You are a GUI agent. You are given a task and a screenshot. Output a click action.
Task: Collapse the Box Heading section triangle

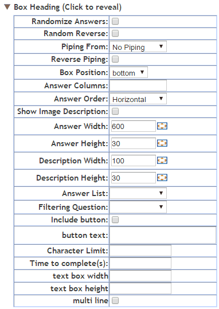pos(7,7)
